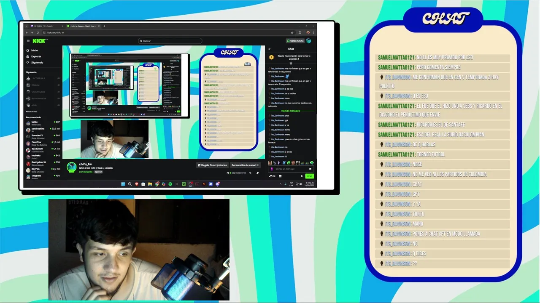This screenshot has height=303, width=540.
Task: Open the Windows taskbar search icon
Action: [x=130, y=184]
